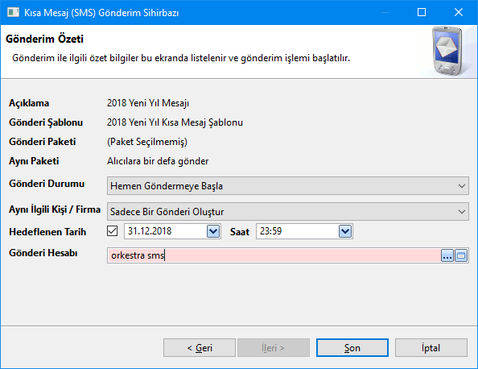Expand the Aynı İlgili Kişi / Firma combo box
Image resolution: width=478 pixels, height=369 pixels.
point(288,212)
